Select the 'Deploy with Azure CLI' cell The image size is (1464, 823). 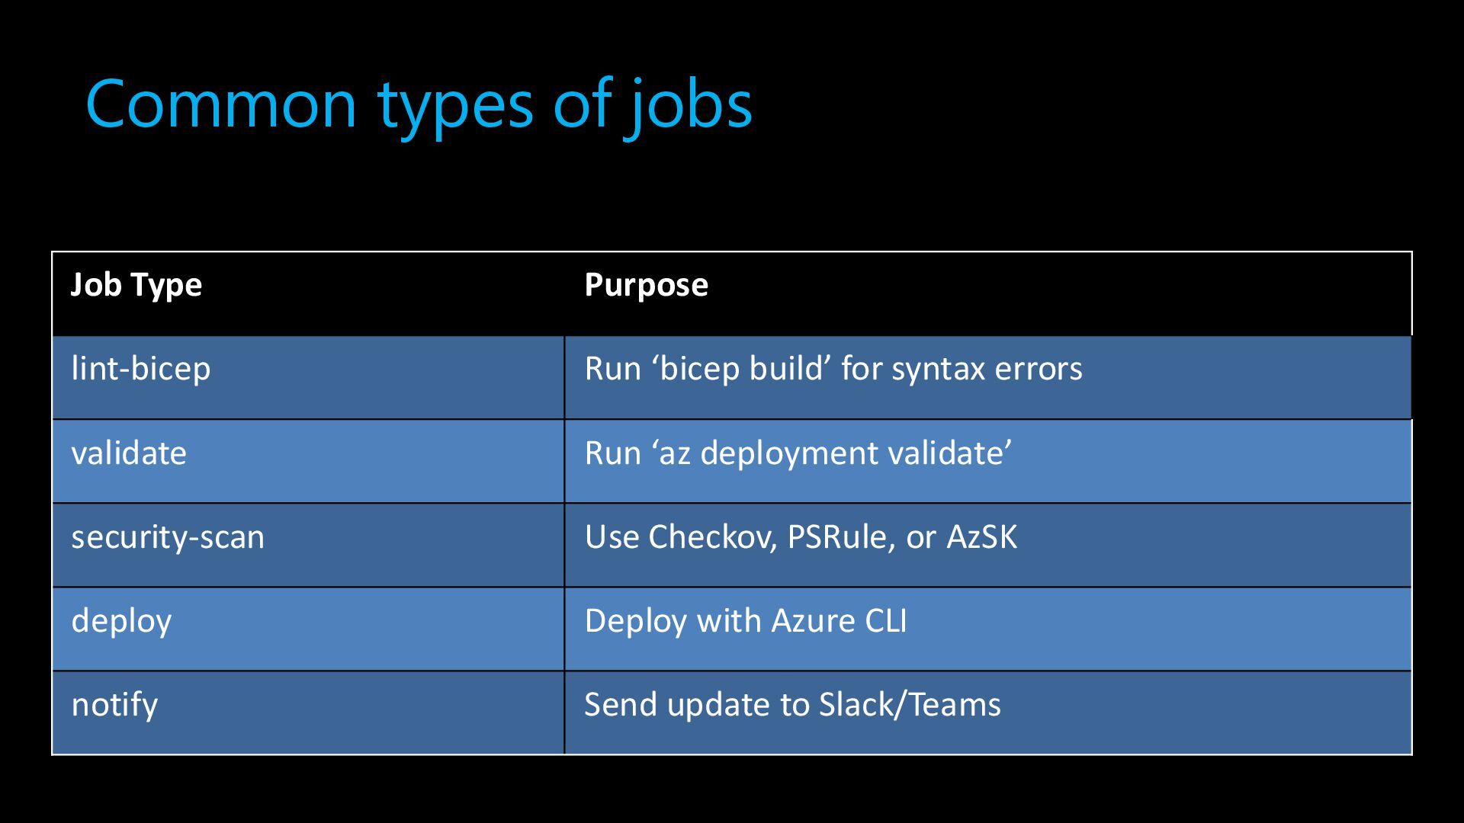tap(988, 629)
